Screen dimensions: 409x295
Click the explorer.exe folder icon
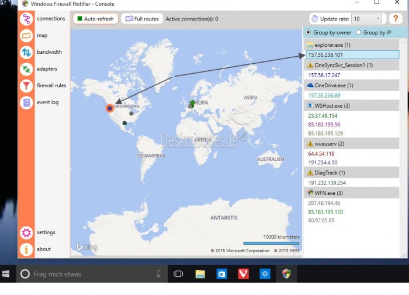tap(310, 45)
